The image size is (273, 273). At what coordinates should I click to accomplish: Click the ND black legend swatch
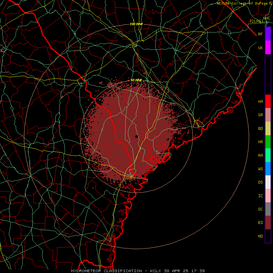(268, 236)
